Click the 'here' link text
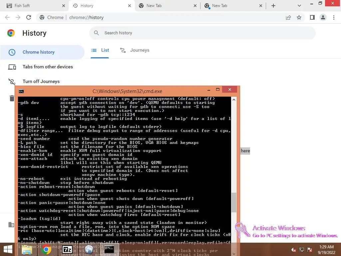The height and width of the screenshot is (256, 341). click(x=245, y=151)
